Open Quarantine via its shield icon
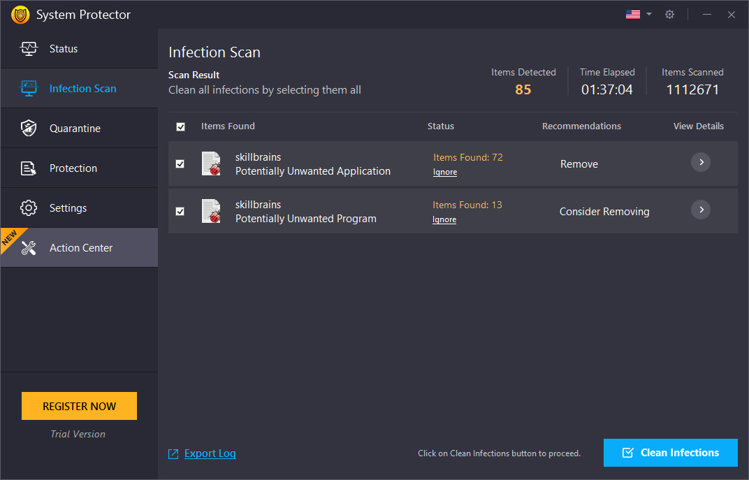Viewport: 749px width, 480px height. pos(29,128)
